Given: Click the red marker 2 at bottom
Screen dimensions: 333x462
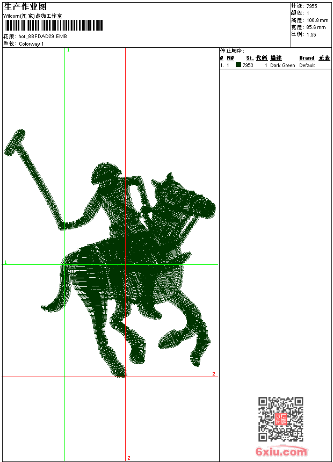Looking at the screenshot, I should point(129,458).
